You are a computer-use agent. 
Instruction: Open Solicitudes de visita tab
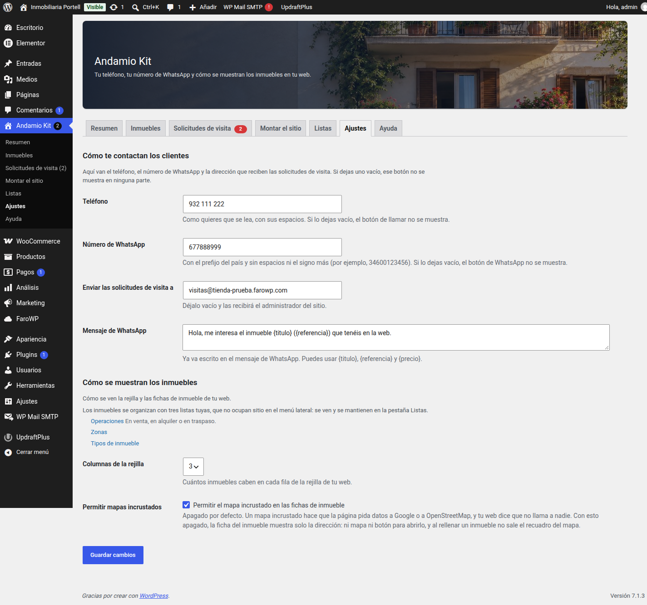[210, 128]
